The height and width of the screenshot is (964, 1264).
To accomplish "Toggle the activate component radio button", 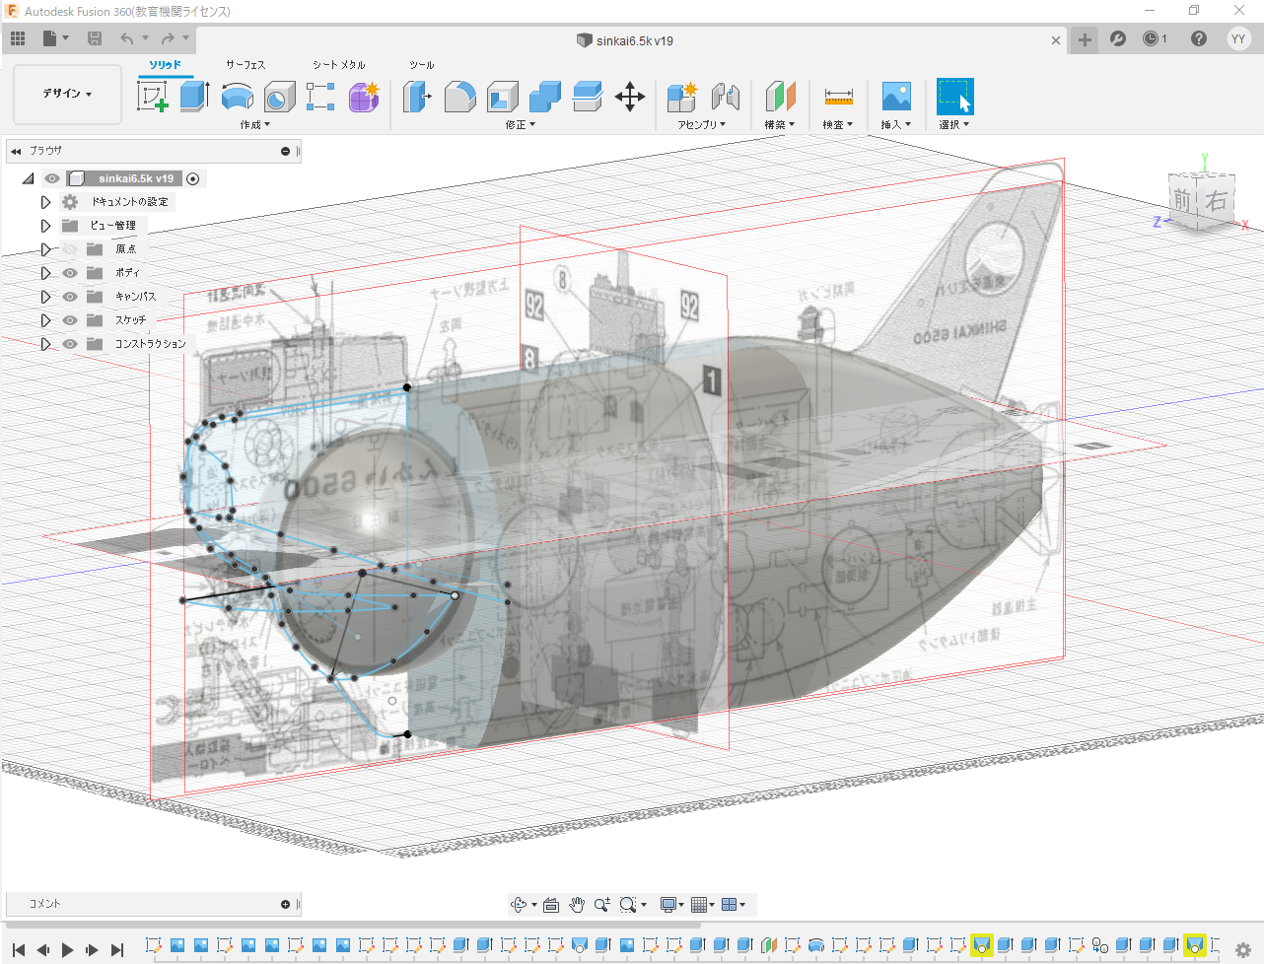I will [x=193, y=178].
